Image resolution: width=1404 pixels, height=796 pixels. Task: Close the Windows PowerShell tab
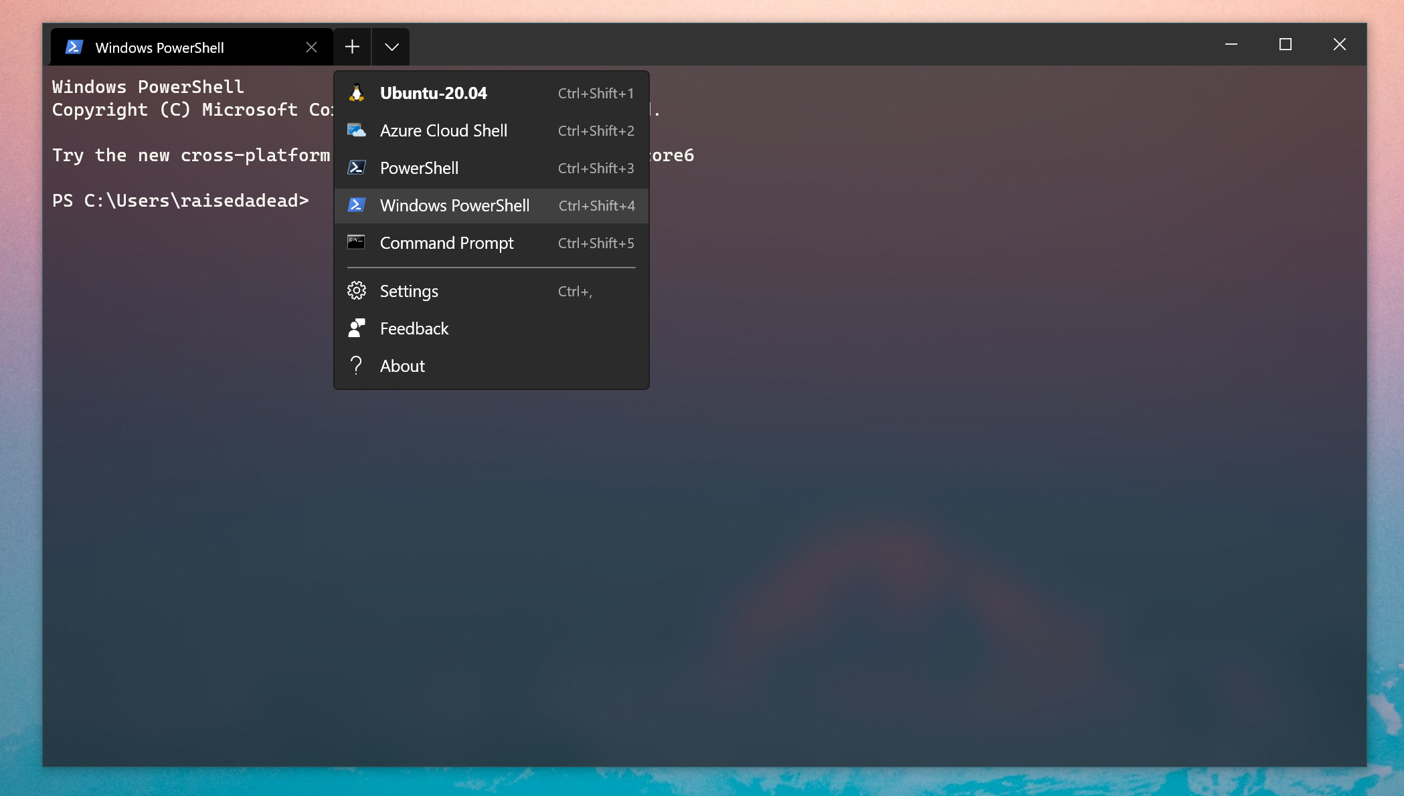[311, 47]
